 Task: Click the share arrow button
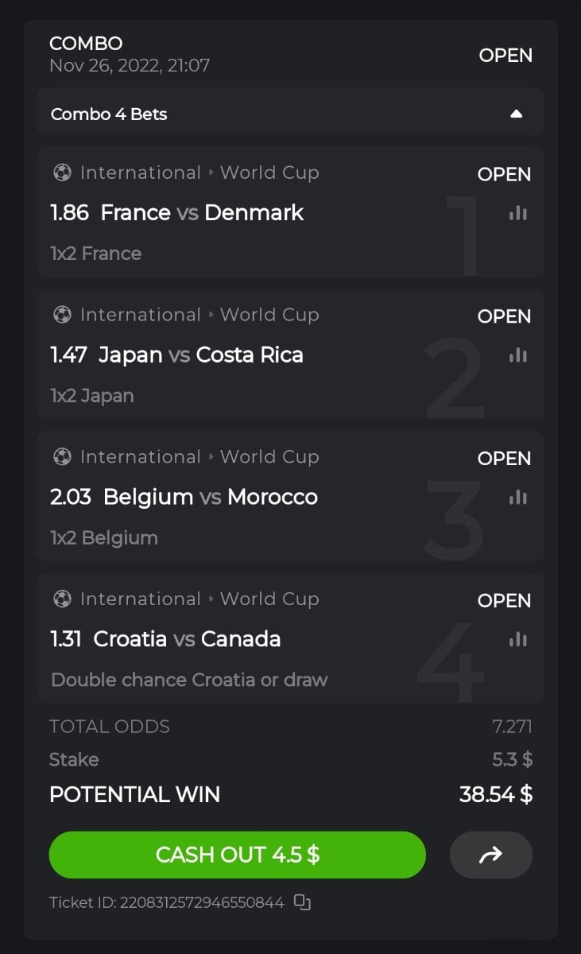(491, 855)
